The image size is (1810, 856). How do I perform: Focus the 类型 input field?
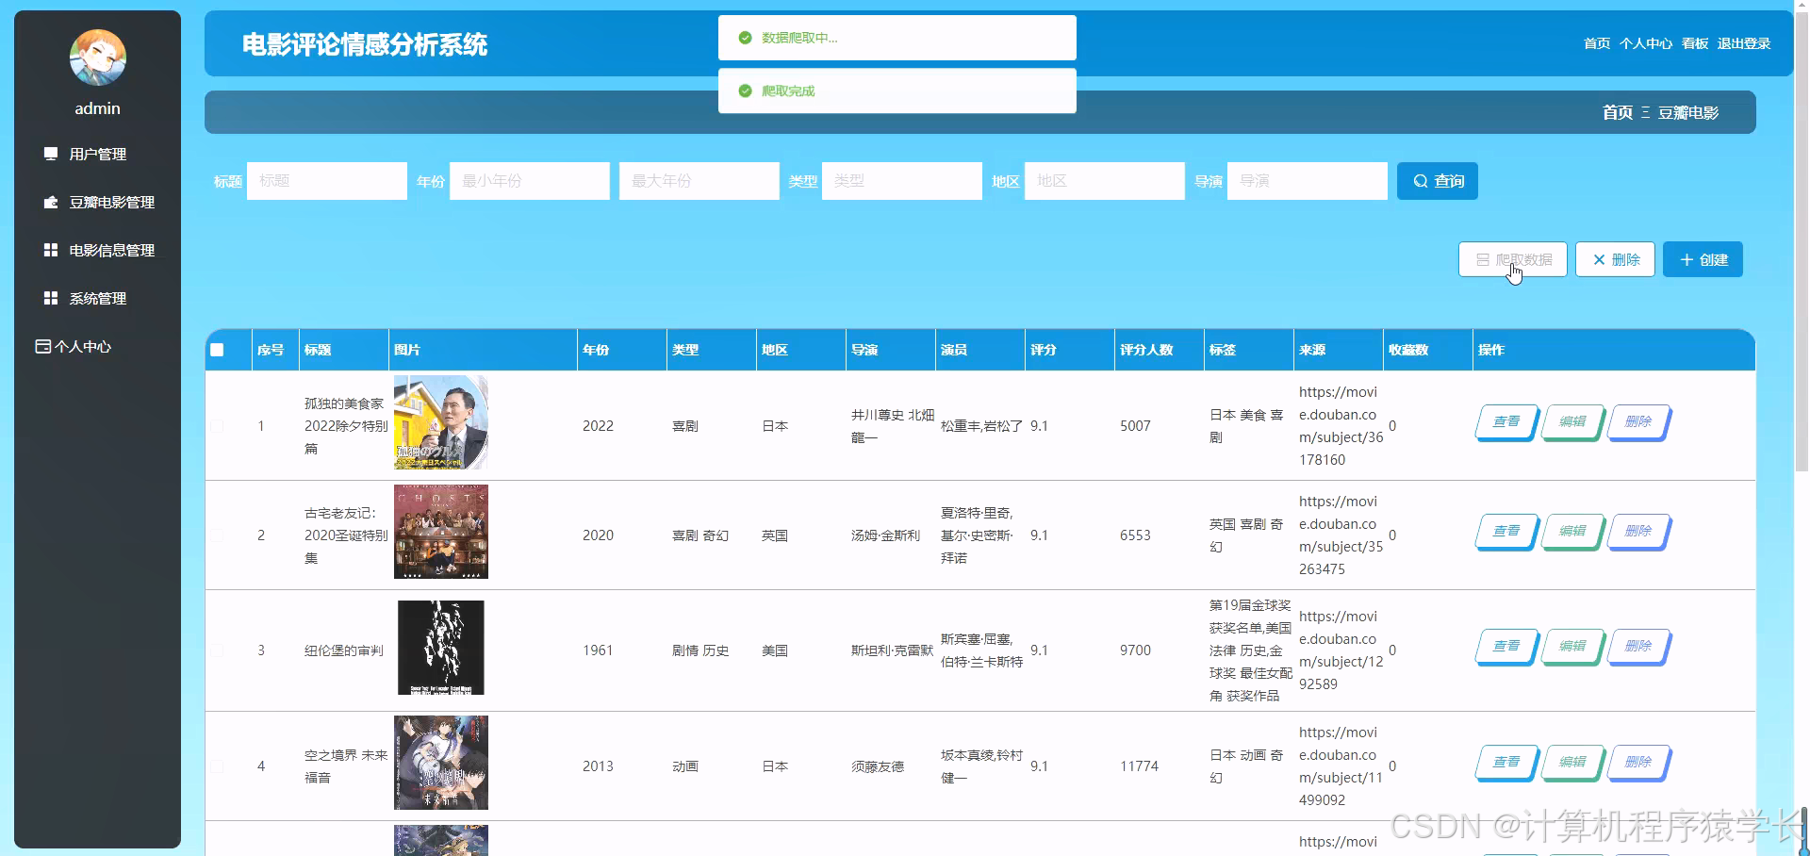pos(902,181)
